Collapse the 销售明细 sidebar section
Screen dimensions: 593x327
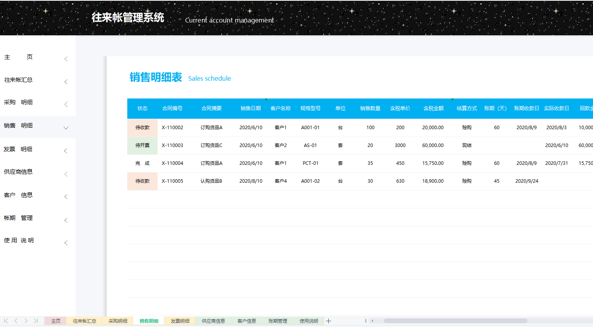coord(66,128)
